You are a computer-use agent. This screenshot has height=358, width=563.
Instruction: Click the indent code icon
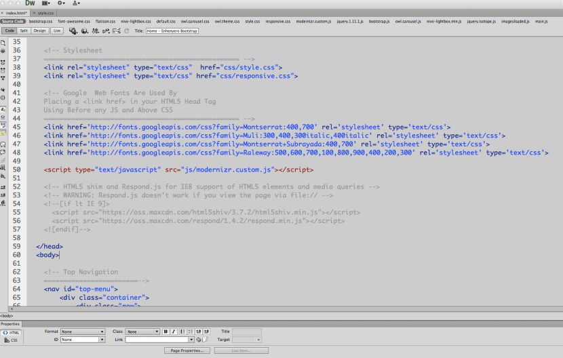point(3,187)
